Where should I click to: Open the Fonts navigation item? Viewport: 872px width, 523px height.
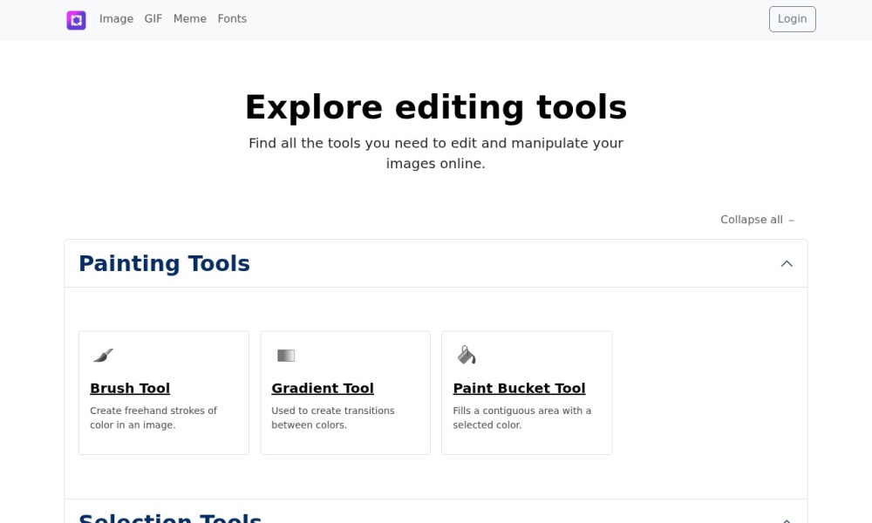pyautogui.click(x=232, y=19)
